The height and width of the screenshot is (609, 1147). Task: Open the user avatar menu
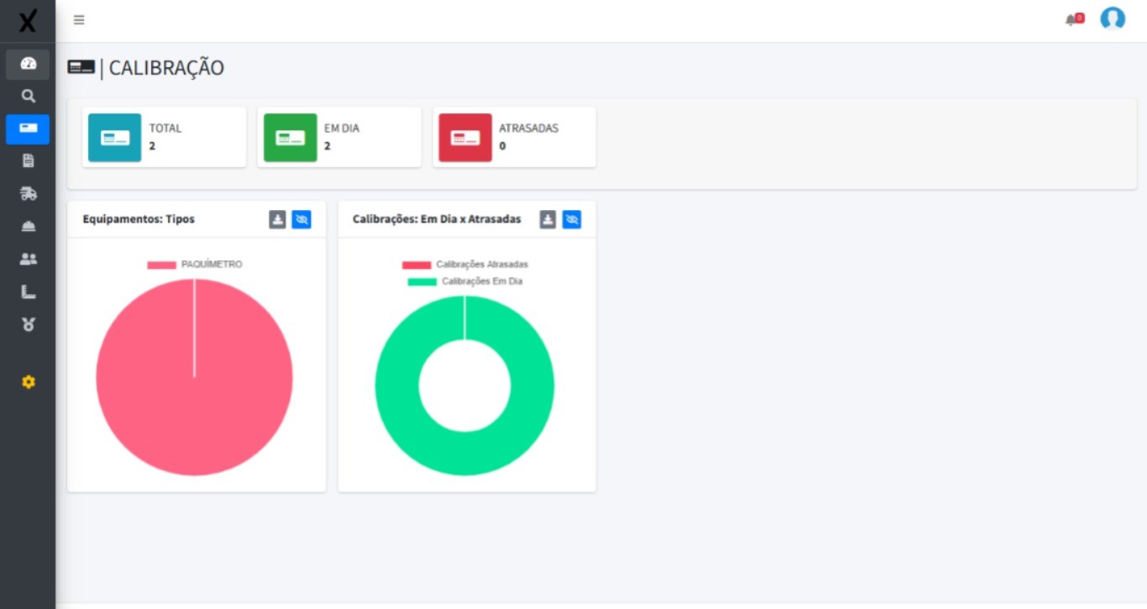(1112, 18)
